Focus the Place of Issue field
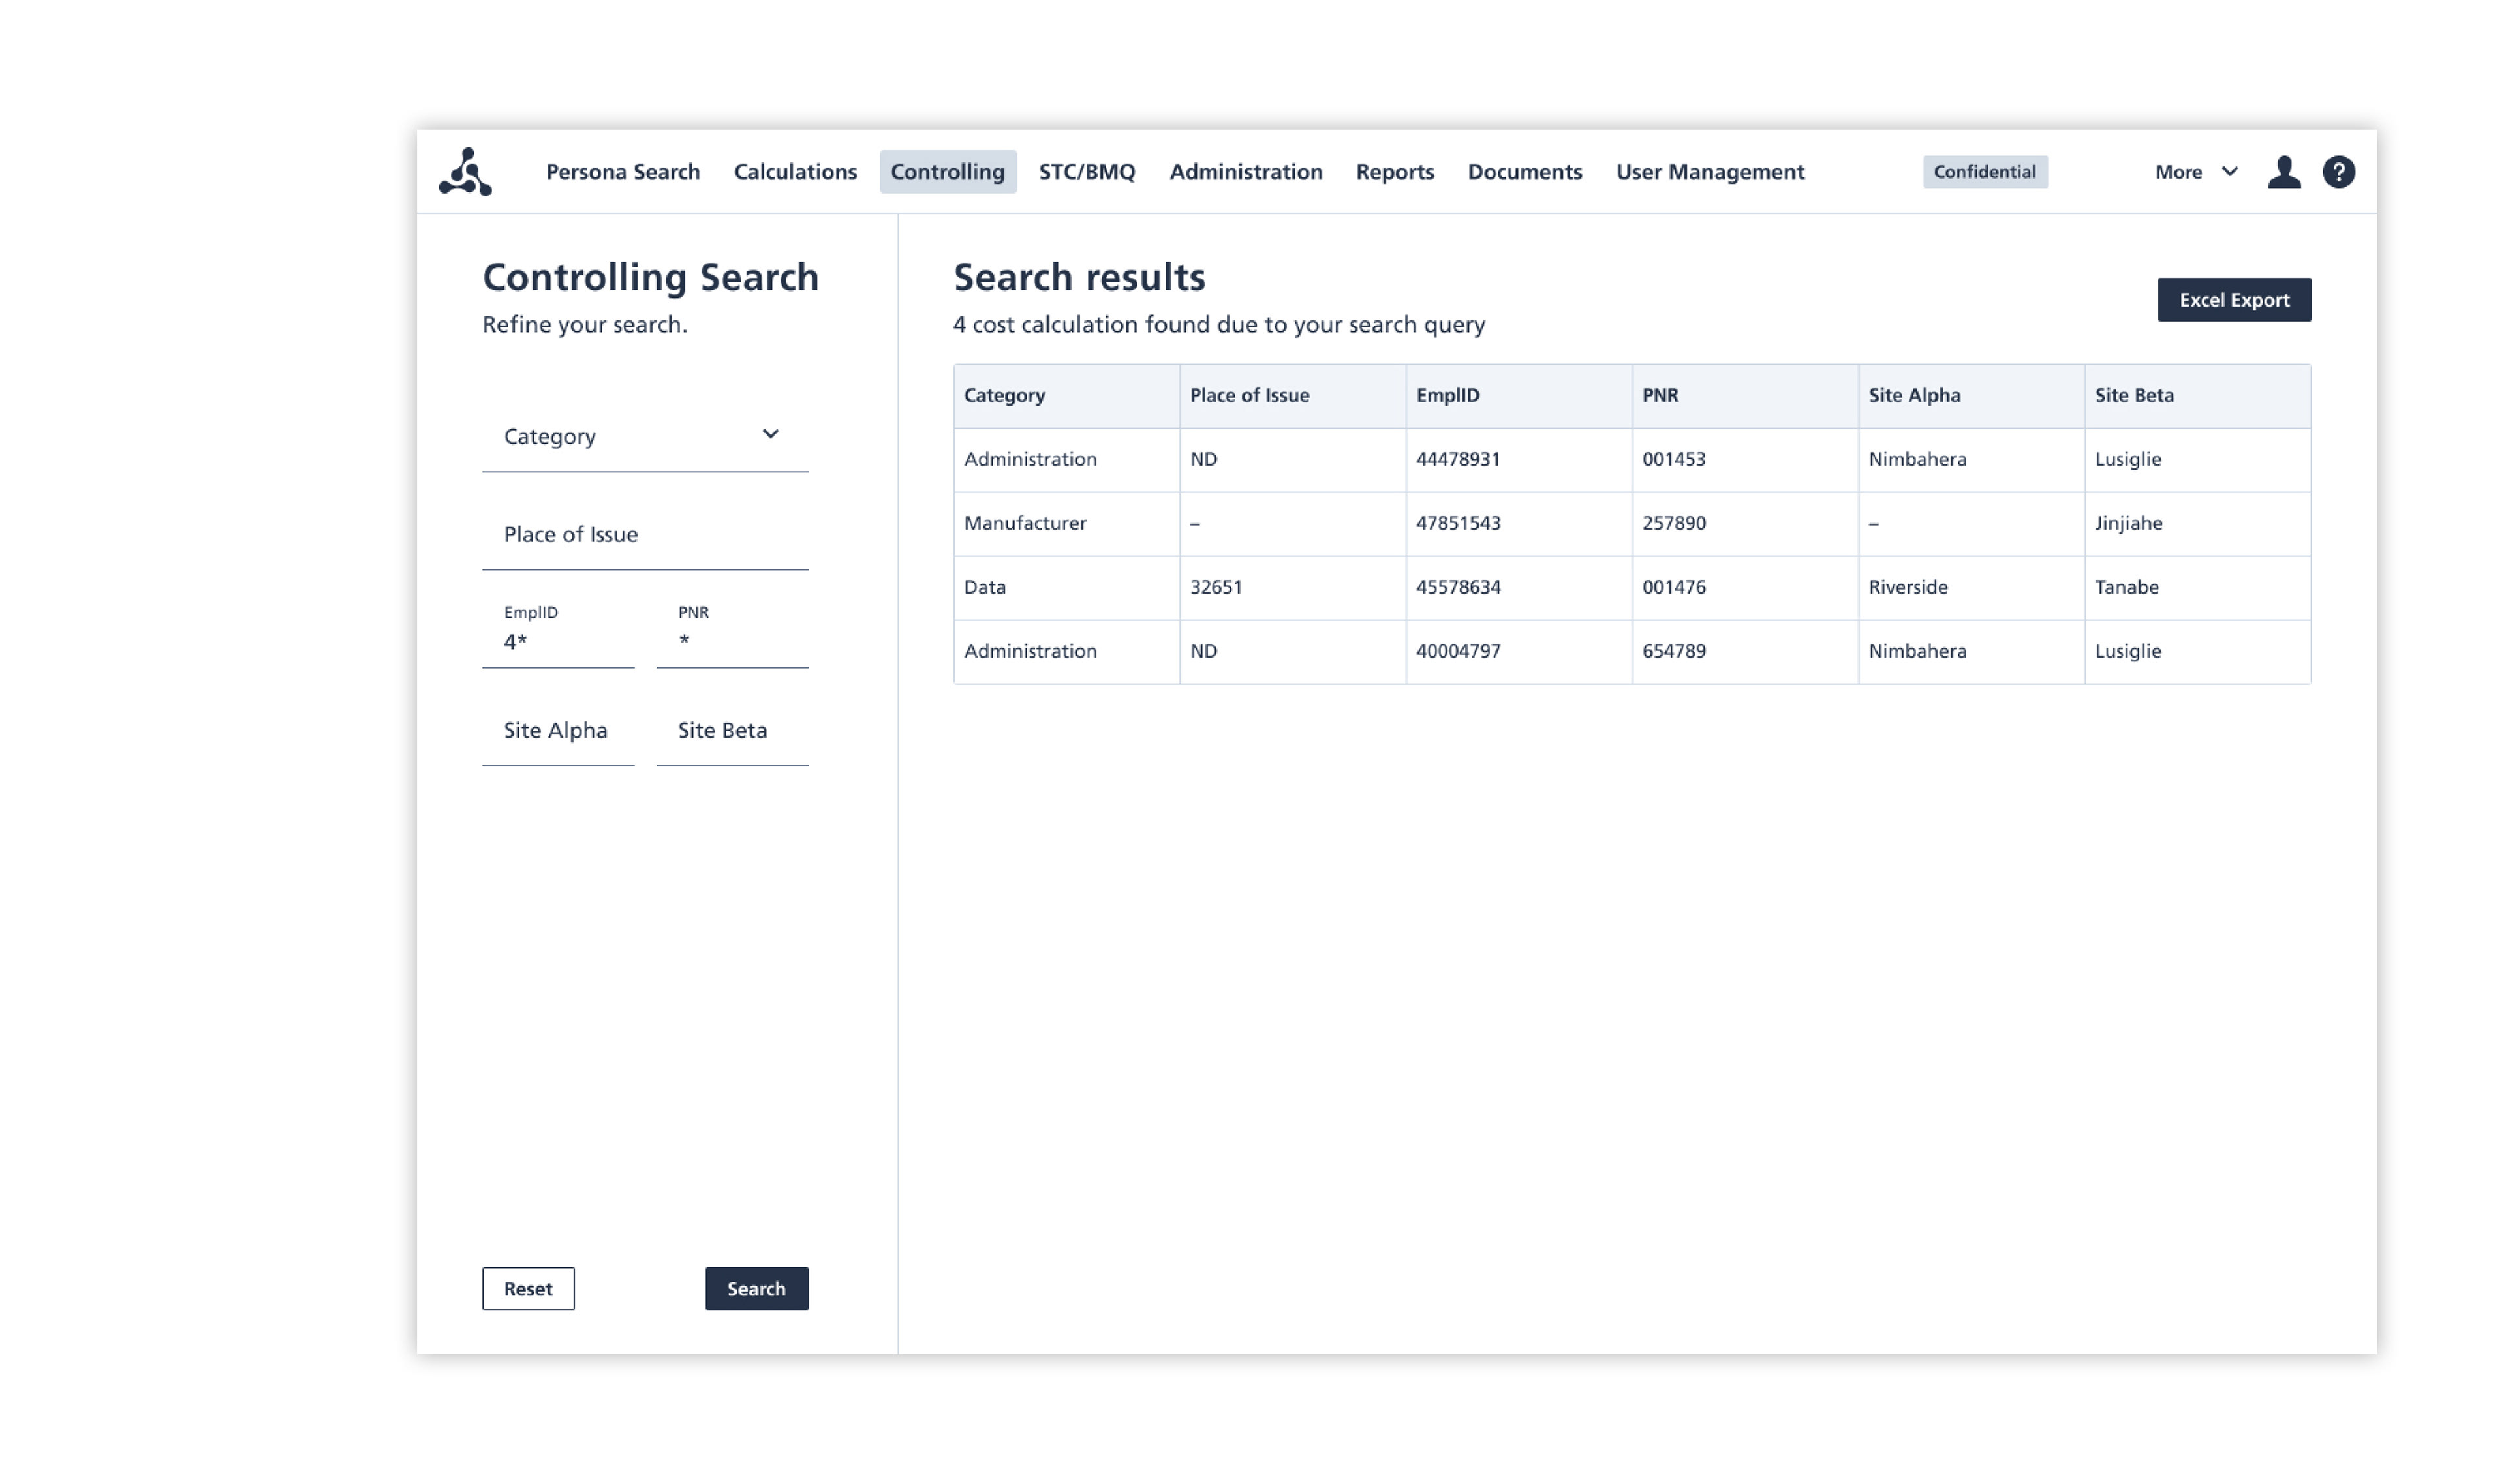 [x=645, y=535]
